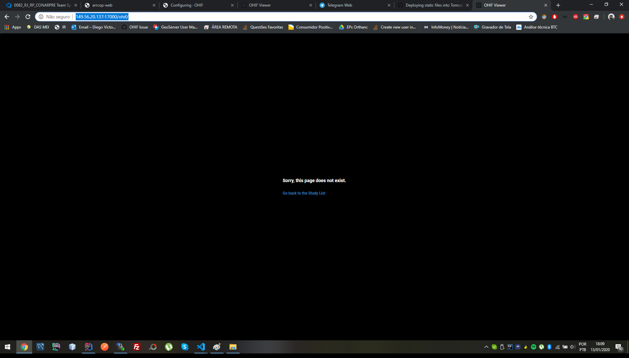Open the OHIF Issue bookmark
The height and width of the screenshot is (358, 629).
135,27
